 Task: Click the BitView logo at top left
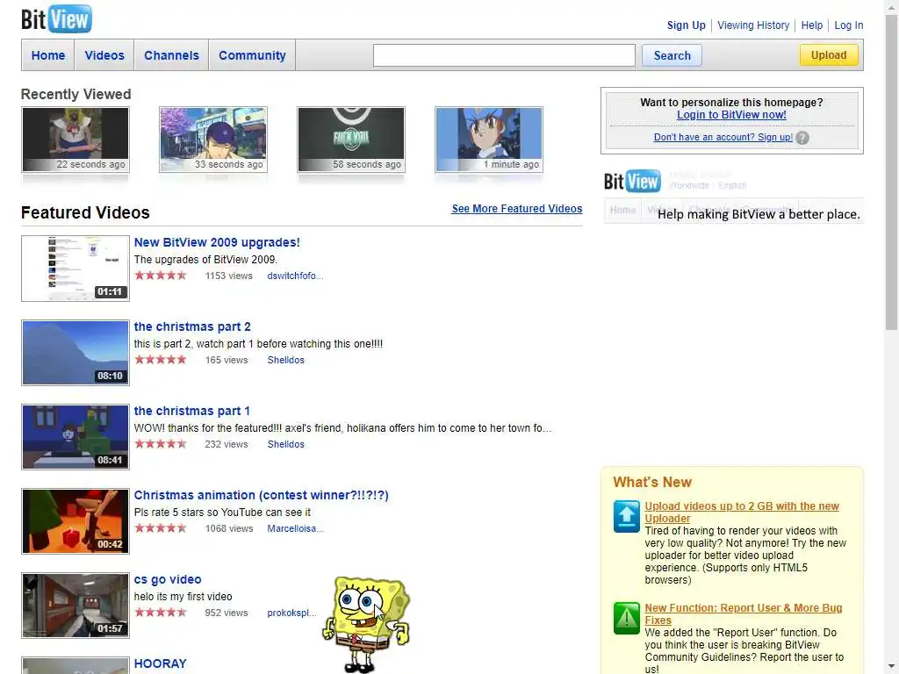[x=56, y=19]
